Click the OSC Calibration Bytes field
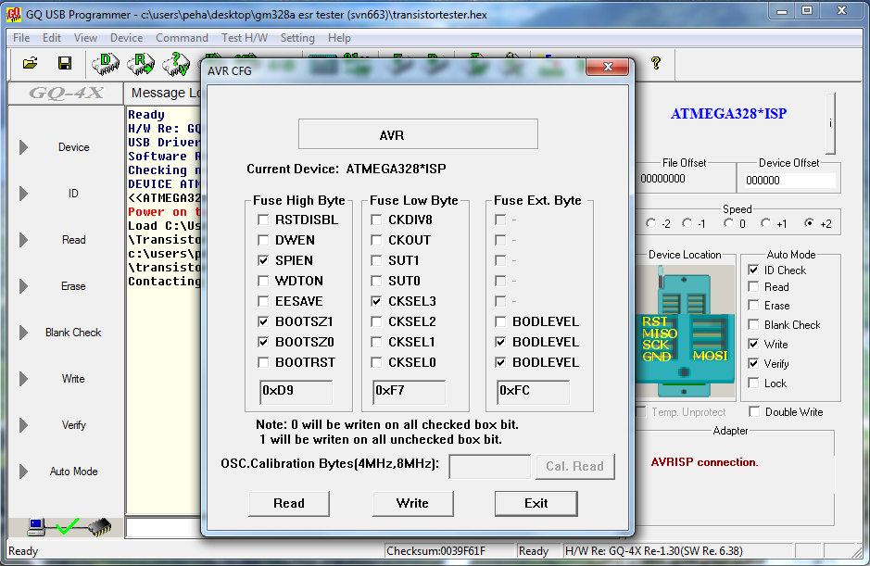This screenshot has width=870, height=566. [489, 466]
